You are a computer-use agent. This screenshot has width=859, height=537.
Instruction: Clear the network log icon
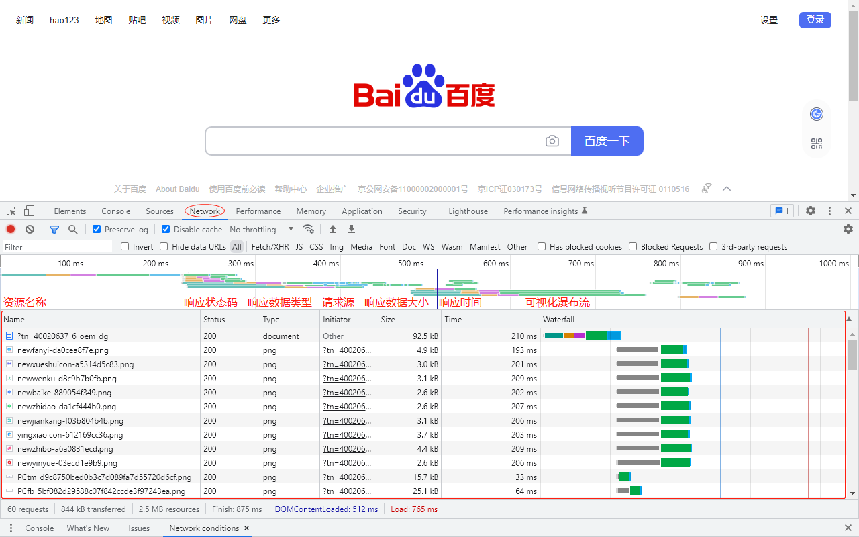click(30, 229)
